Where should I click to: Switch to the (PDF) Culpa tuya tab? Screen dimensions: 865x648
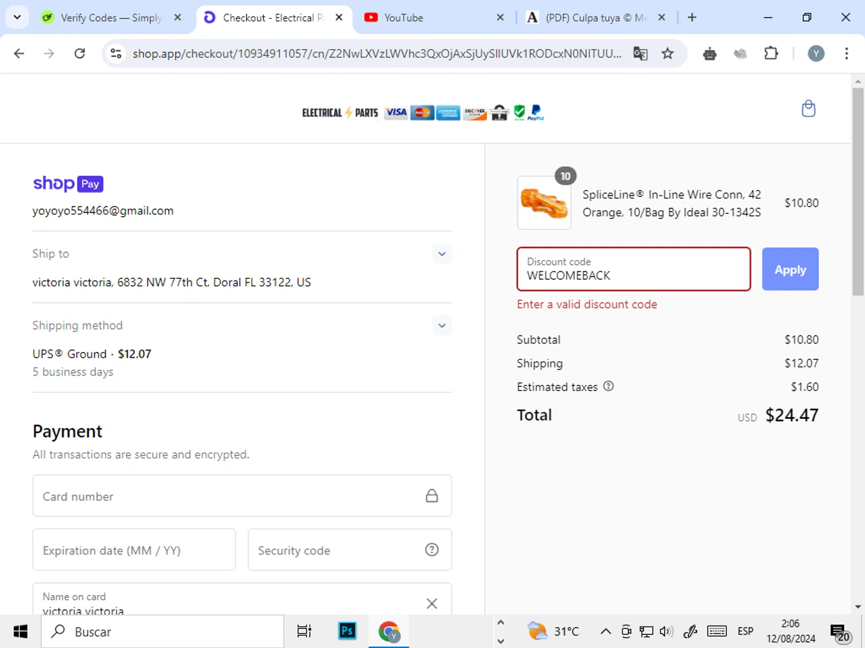tap(595, 17)
